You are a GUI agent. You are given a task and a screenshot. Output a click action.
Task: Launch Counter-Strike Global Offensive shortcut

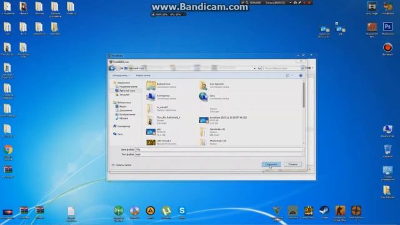(x=340, y=213)
